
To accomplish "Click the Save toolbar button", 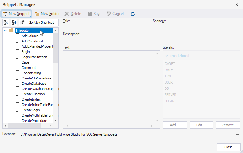I will click(x=95, y=14).
